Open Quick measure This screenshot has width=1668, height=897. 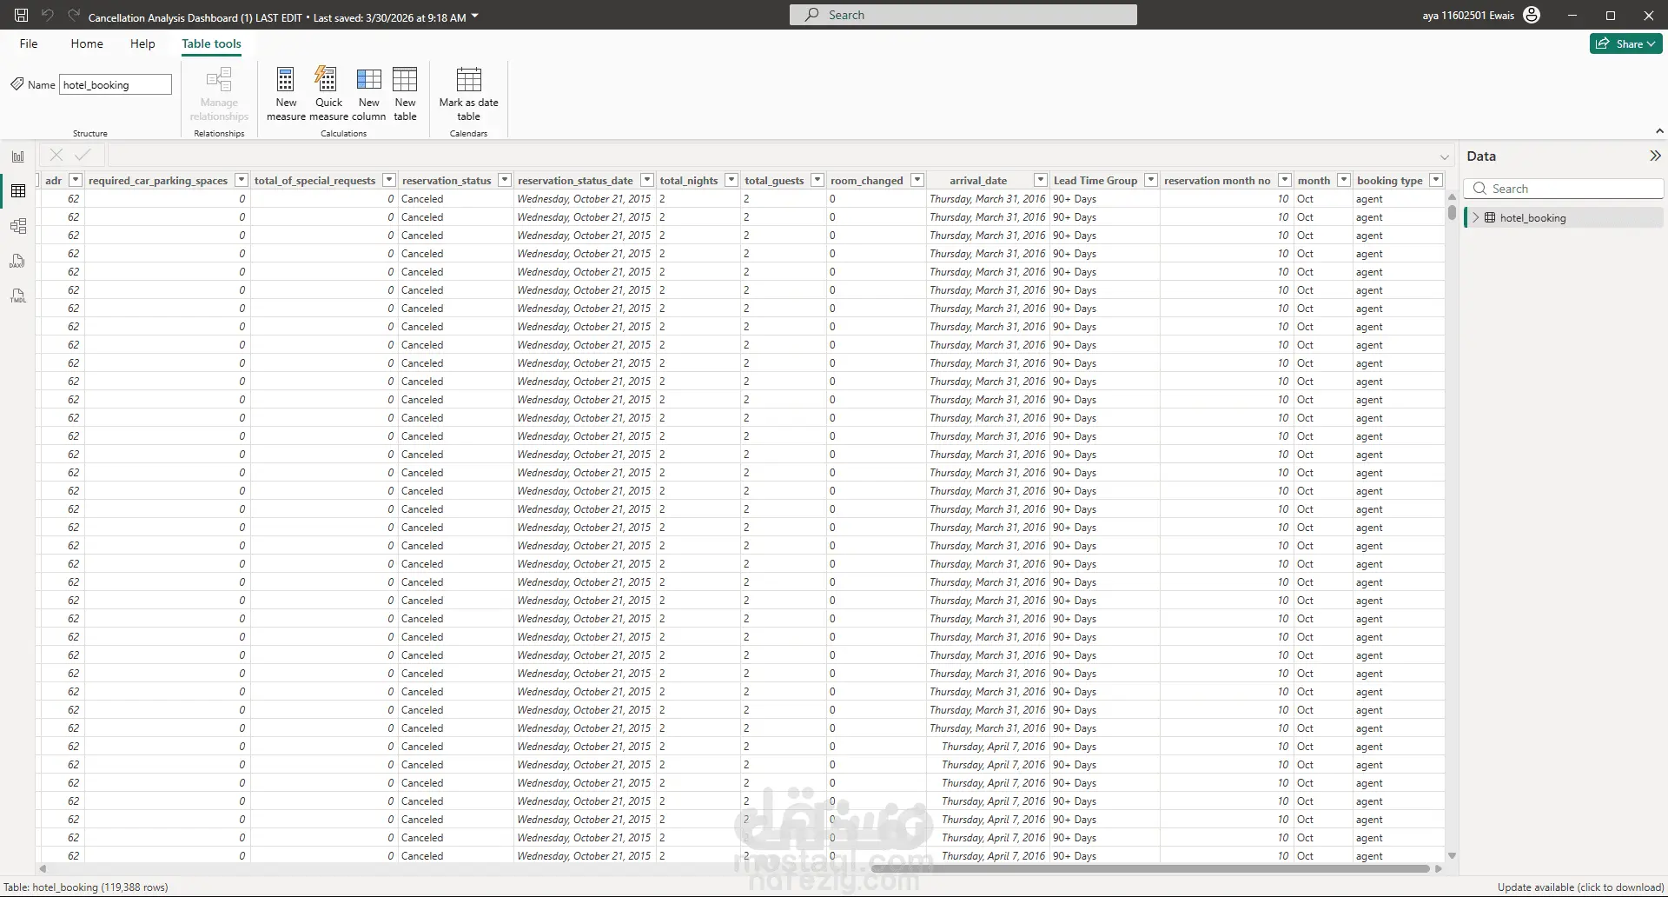(328, 94)
